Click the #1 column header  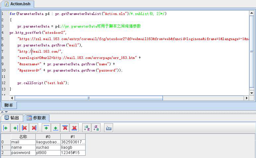tap(73, 137)
